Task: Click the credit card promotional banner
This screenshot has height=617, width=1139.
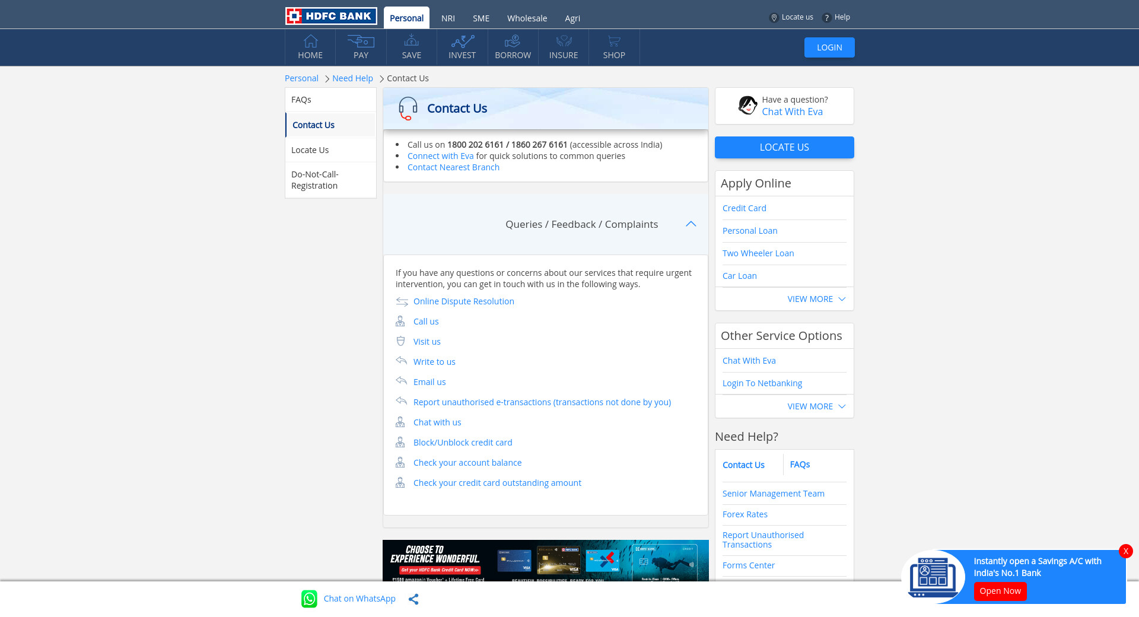Action: 545,561
